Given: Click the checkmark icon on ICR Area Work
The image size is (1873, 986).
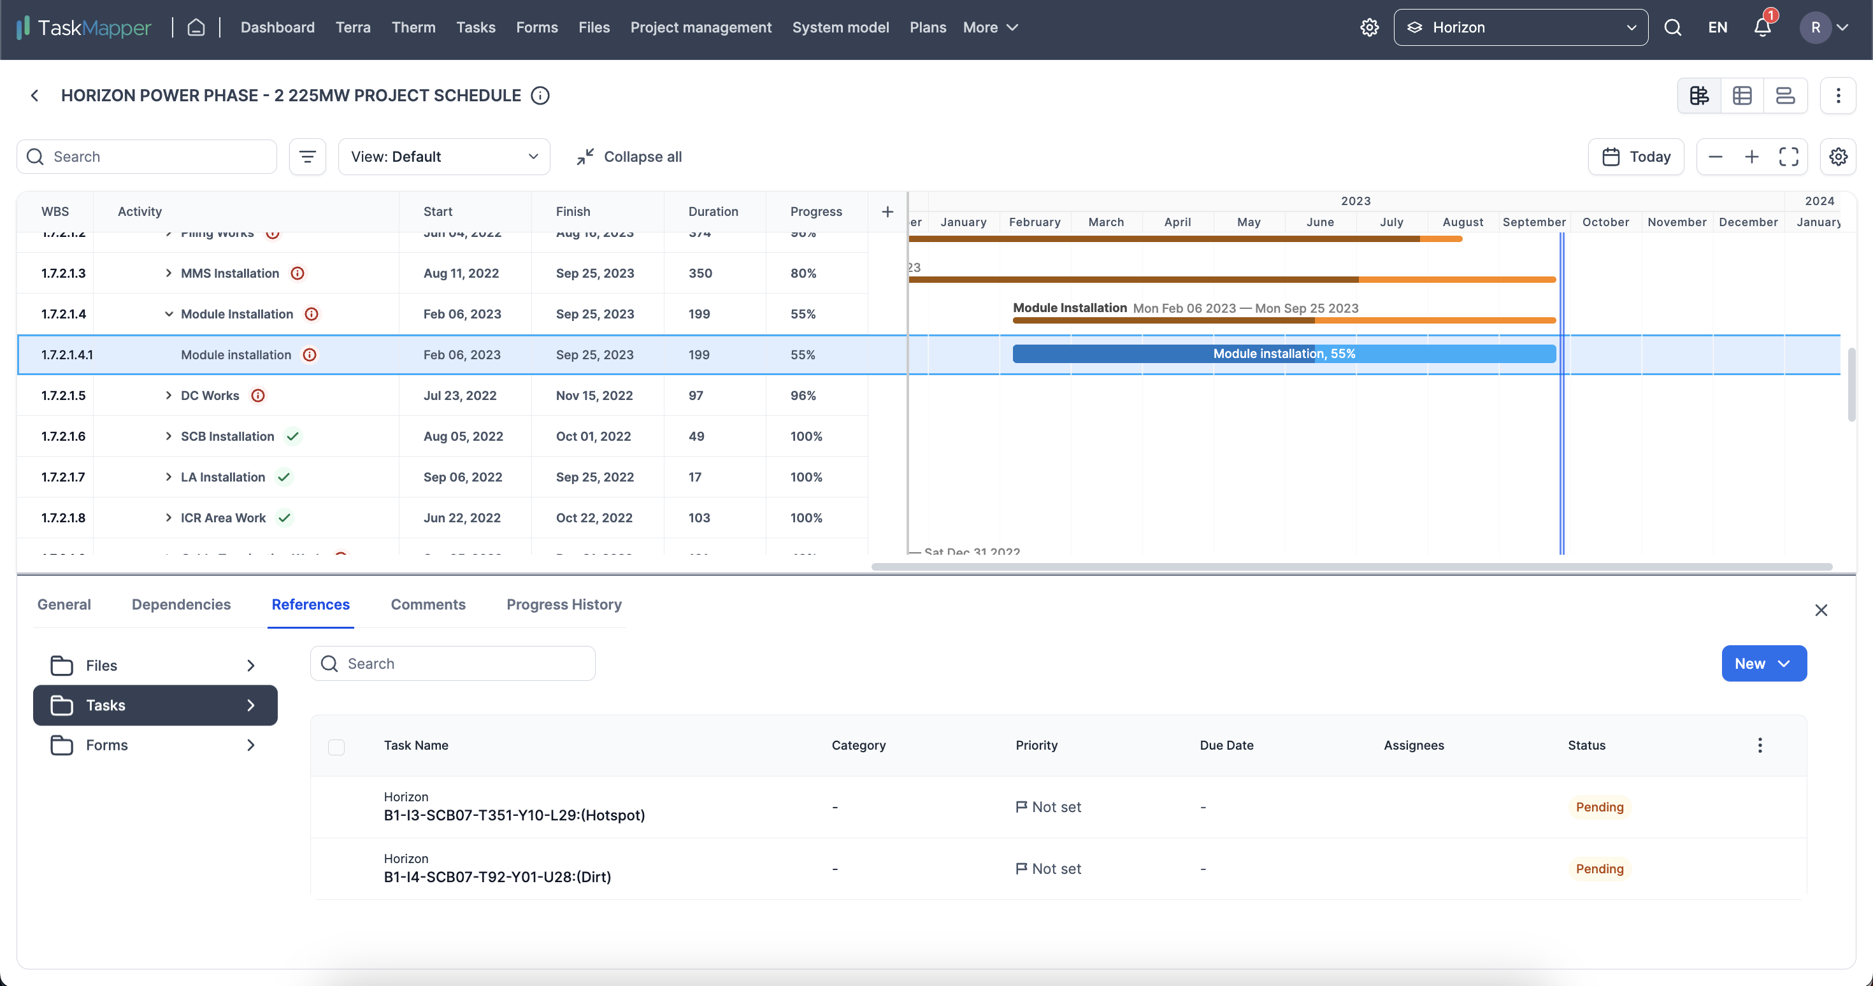Looking at the screenshot, I should (x=284, y=518).
